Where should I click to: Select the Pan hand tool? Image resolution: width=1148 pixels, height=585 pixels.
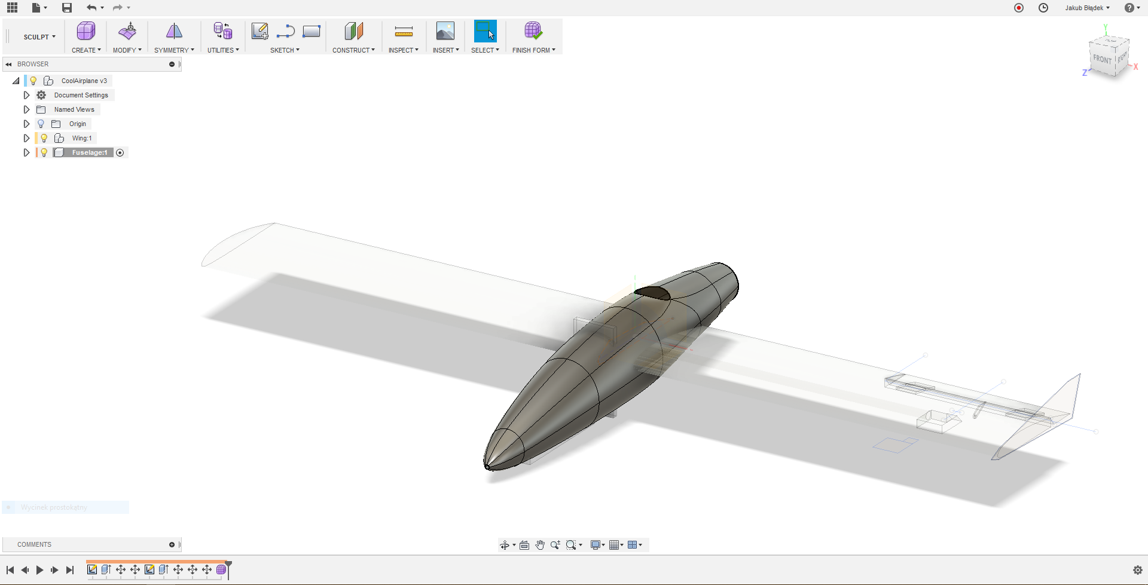540,545
